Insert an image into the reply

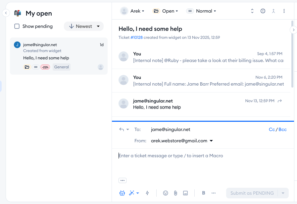point(185,193)
